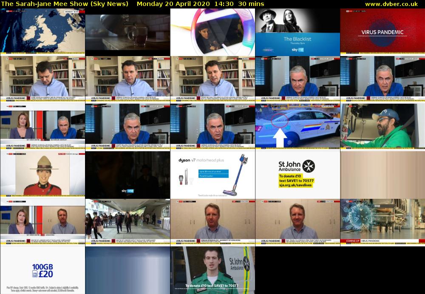Open St John Ambulance paramedic thumbnail
This screenshot has width=425, height=294.
tap(212, 270)
